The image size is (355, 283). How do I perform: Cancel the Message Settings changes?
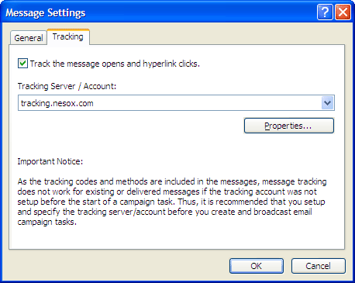click(x=319, y=266)
